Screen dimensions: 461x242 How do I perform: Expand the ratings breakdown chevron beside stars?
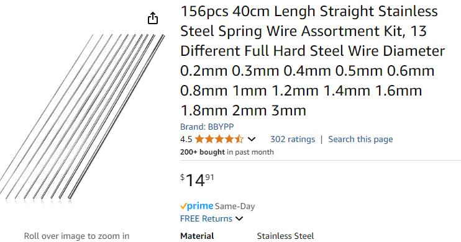[252, 139]
